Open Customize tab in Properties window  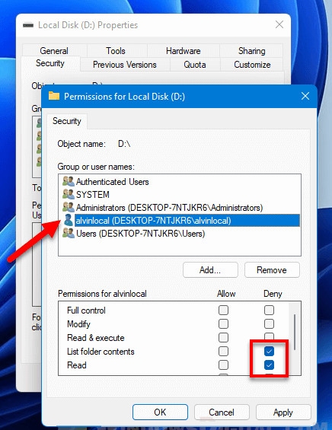[x=252, y=65]
